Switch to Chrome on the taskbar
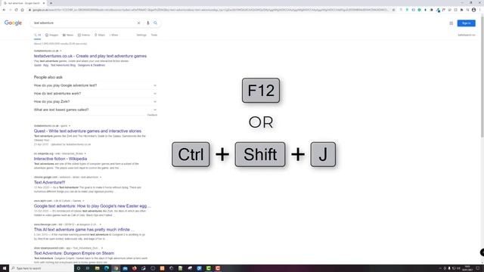Screen dimensions: 484x272 [x=116, y=268]
